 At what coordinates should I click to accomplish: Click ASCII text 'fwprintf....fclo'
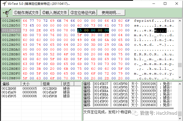pyautogui.click(x=154, y=21)
